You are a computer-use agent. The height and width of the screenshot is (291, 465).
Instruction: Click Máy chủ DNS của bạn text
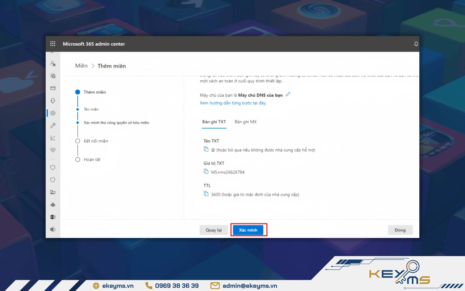point(260,95)
